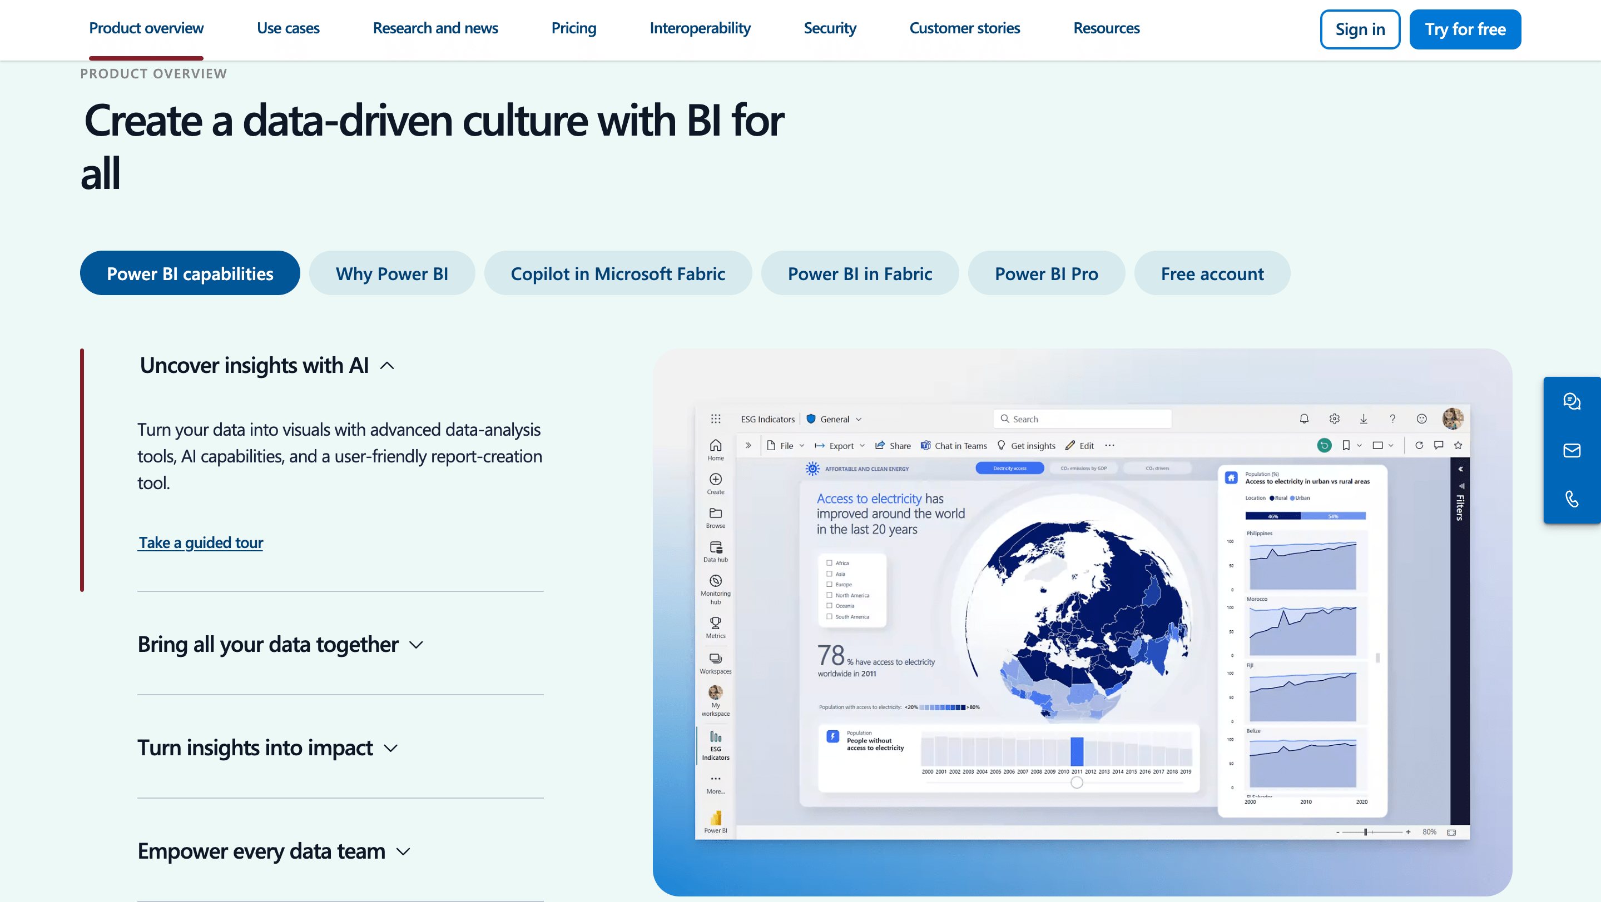Open the Use cases menu
The image size is (1601, 902).
[x=288, y=28]
